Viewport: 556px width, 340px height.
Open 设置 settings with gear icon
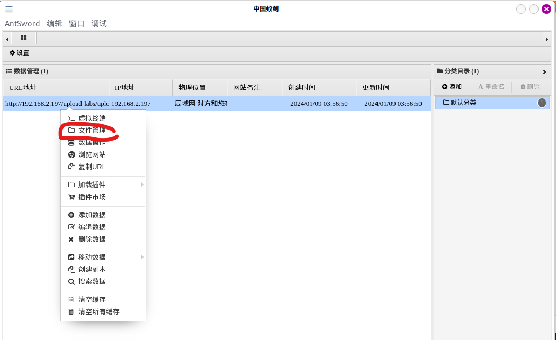click(x=19, y=53)
